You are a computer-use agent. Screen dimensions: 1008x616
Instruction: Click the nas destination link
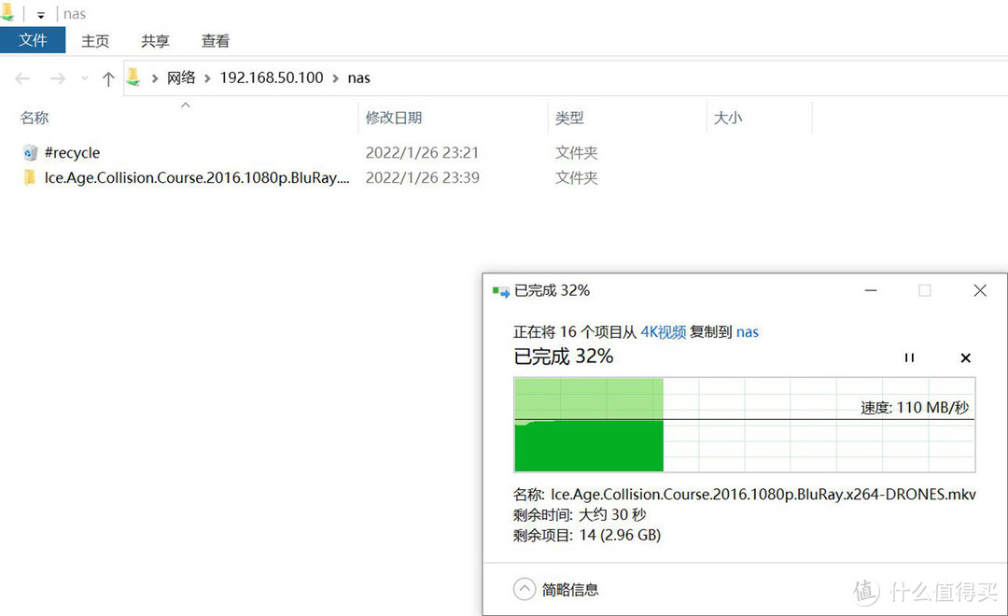(748, 331)
